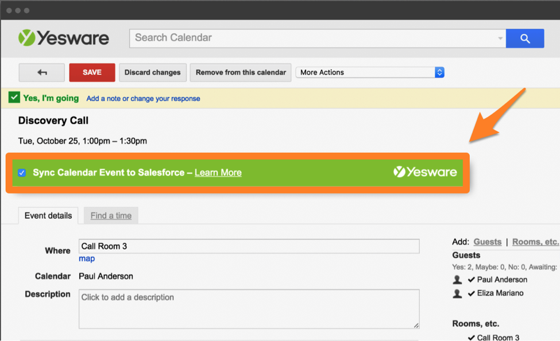
Task: Click the search magnifier icon
Action: (x=524, y=38)
